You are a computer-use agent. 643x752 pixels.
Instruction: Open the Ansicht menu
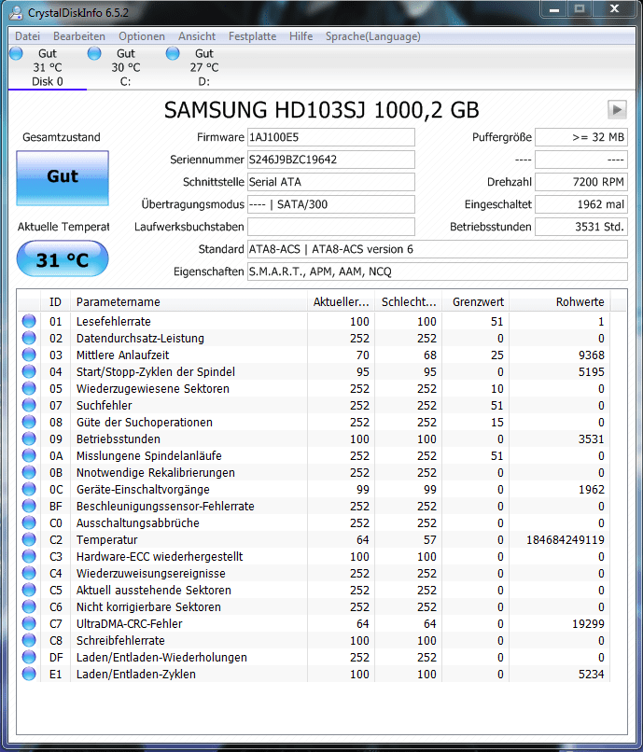point(197,36)
